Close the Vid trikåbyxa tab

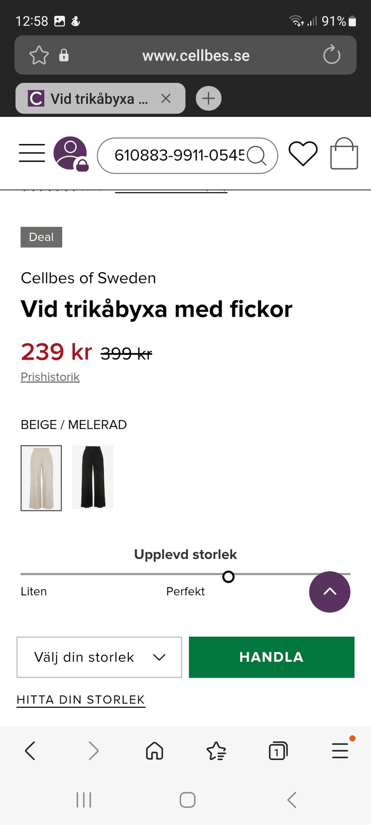[x=166, y=99]
